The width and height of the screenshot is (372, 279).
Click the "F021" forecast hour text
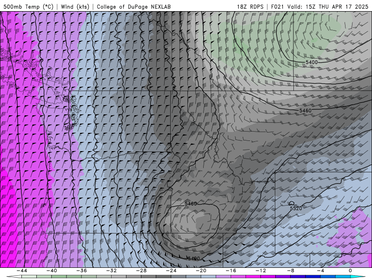[278, 7]
